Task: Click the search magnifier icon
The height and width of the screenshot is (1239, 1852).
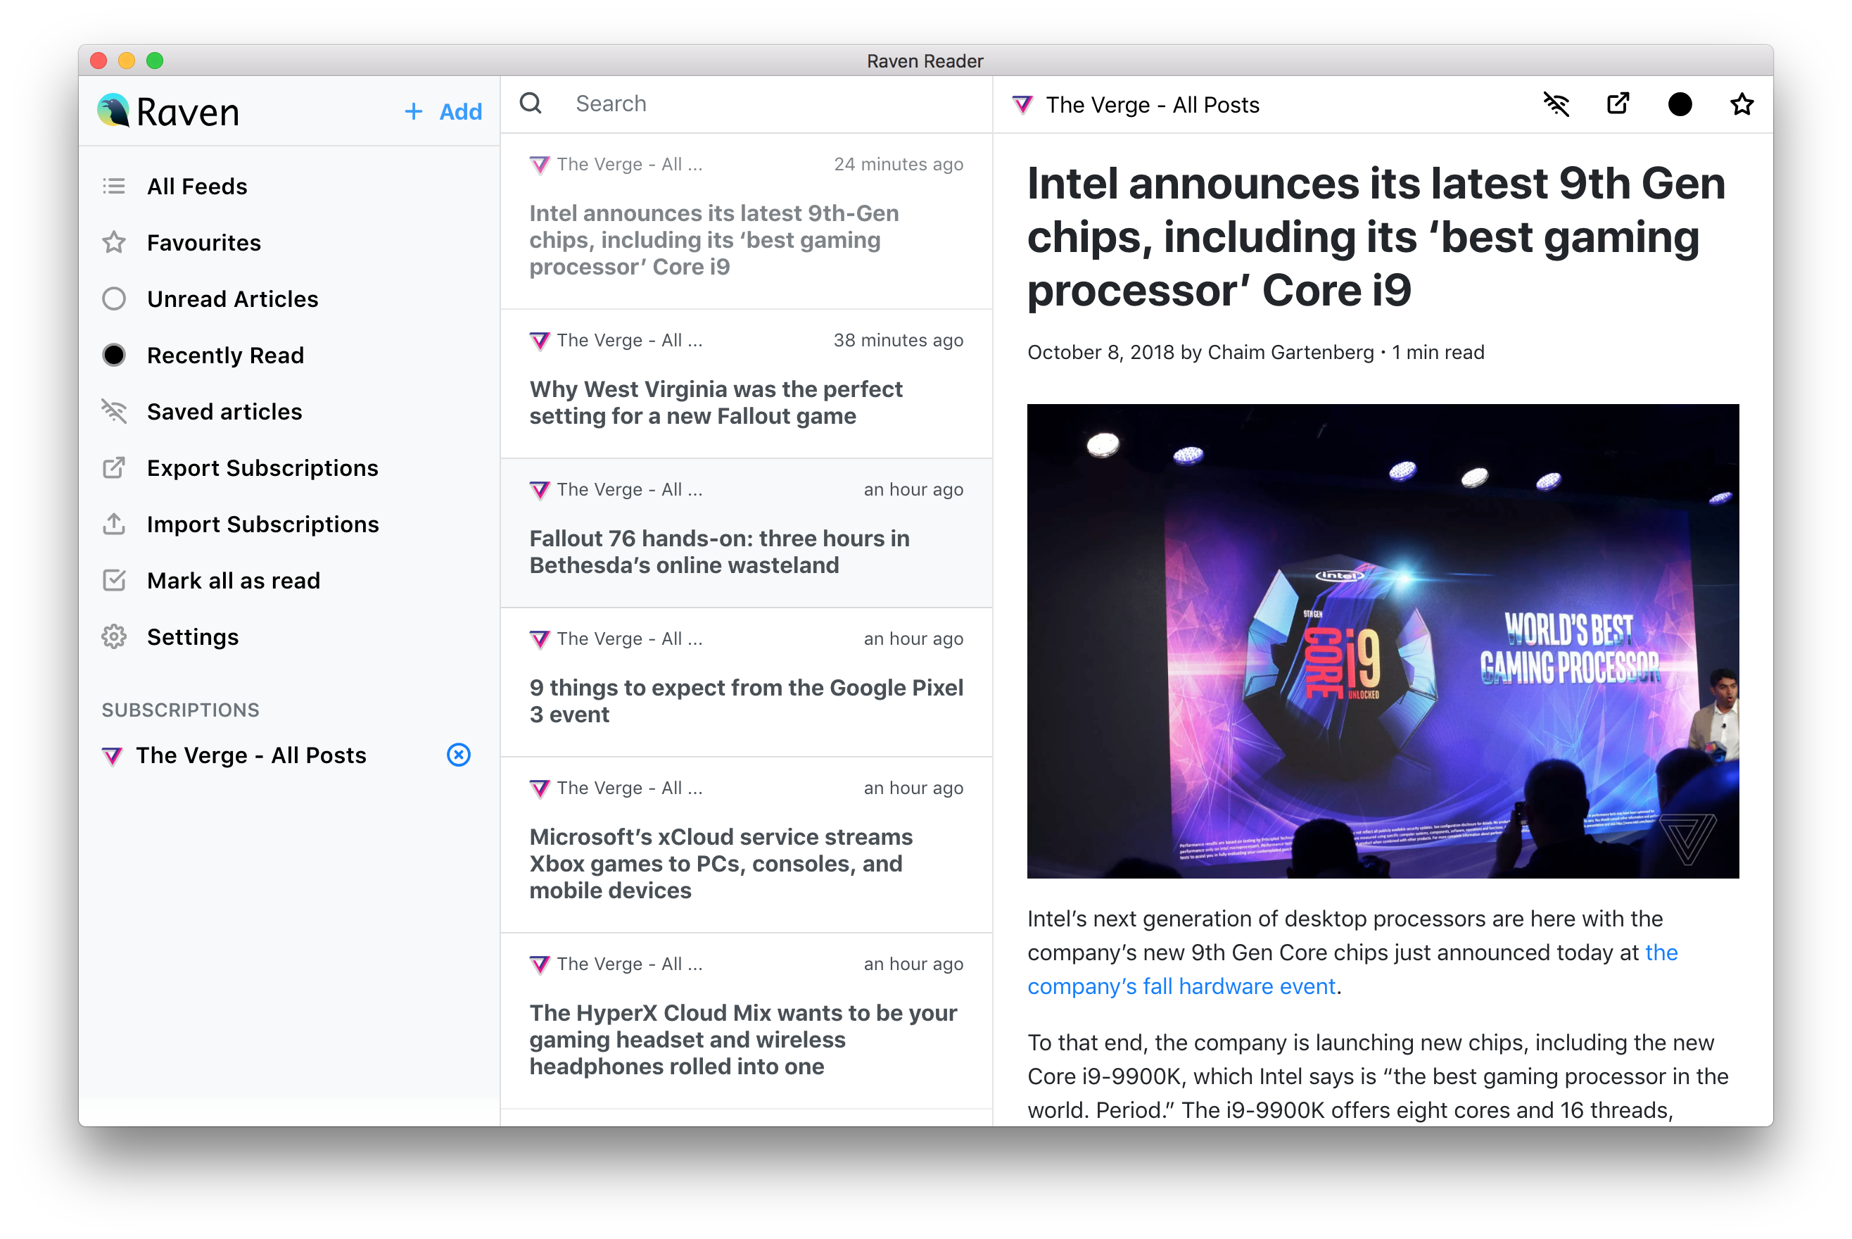Action: (x=531, y=103)
